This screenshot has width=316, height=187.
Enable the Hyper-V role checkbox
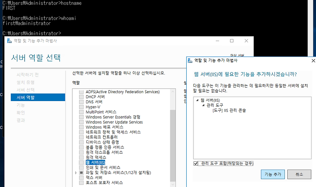pos(81,107)
